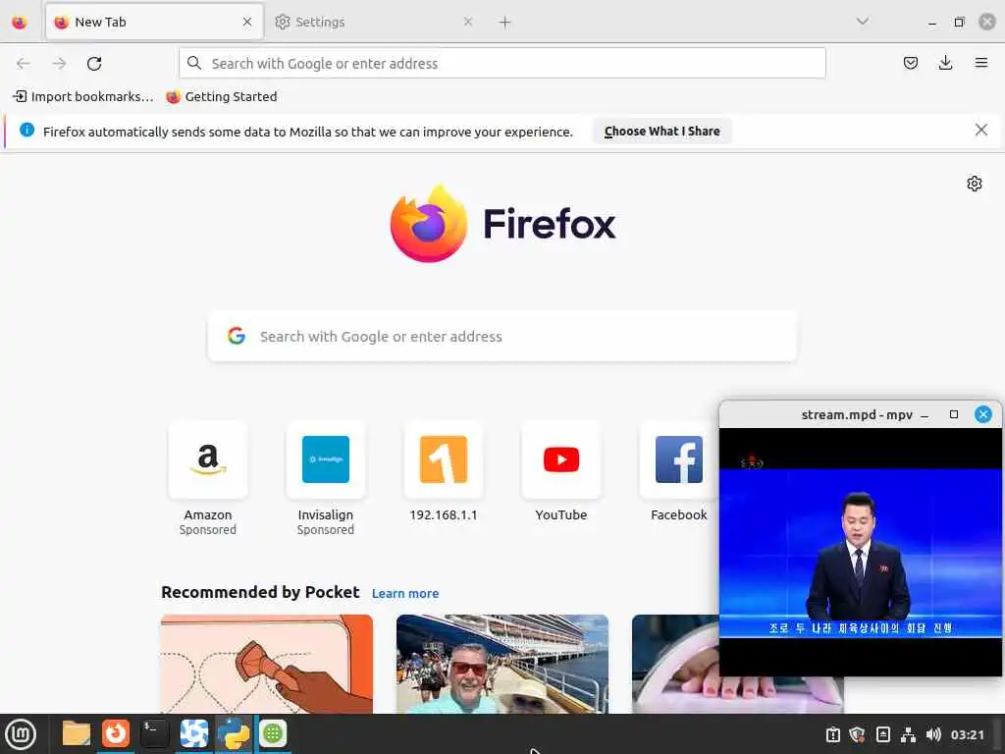
Task: Open the Linux Mint start menu
Action: [x=22, y=734]
